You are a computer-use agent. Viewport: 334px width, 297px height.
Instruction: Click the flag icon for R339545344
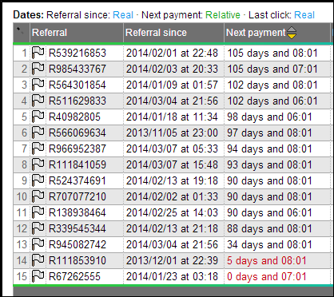coord(38,228)
